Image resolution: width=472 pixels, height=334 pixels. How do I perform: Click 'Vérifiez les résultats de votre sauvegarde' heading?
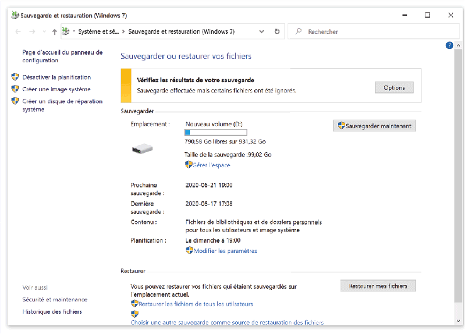(195, 80)
